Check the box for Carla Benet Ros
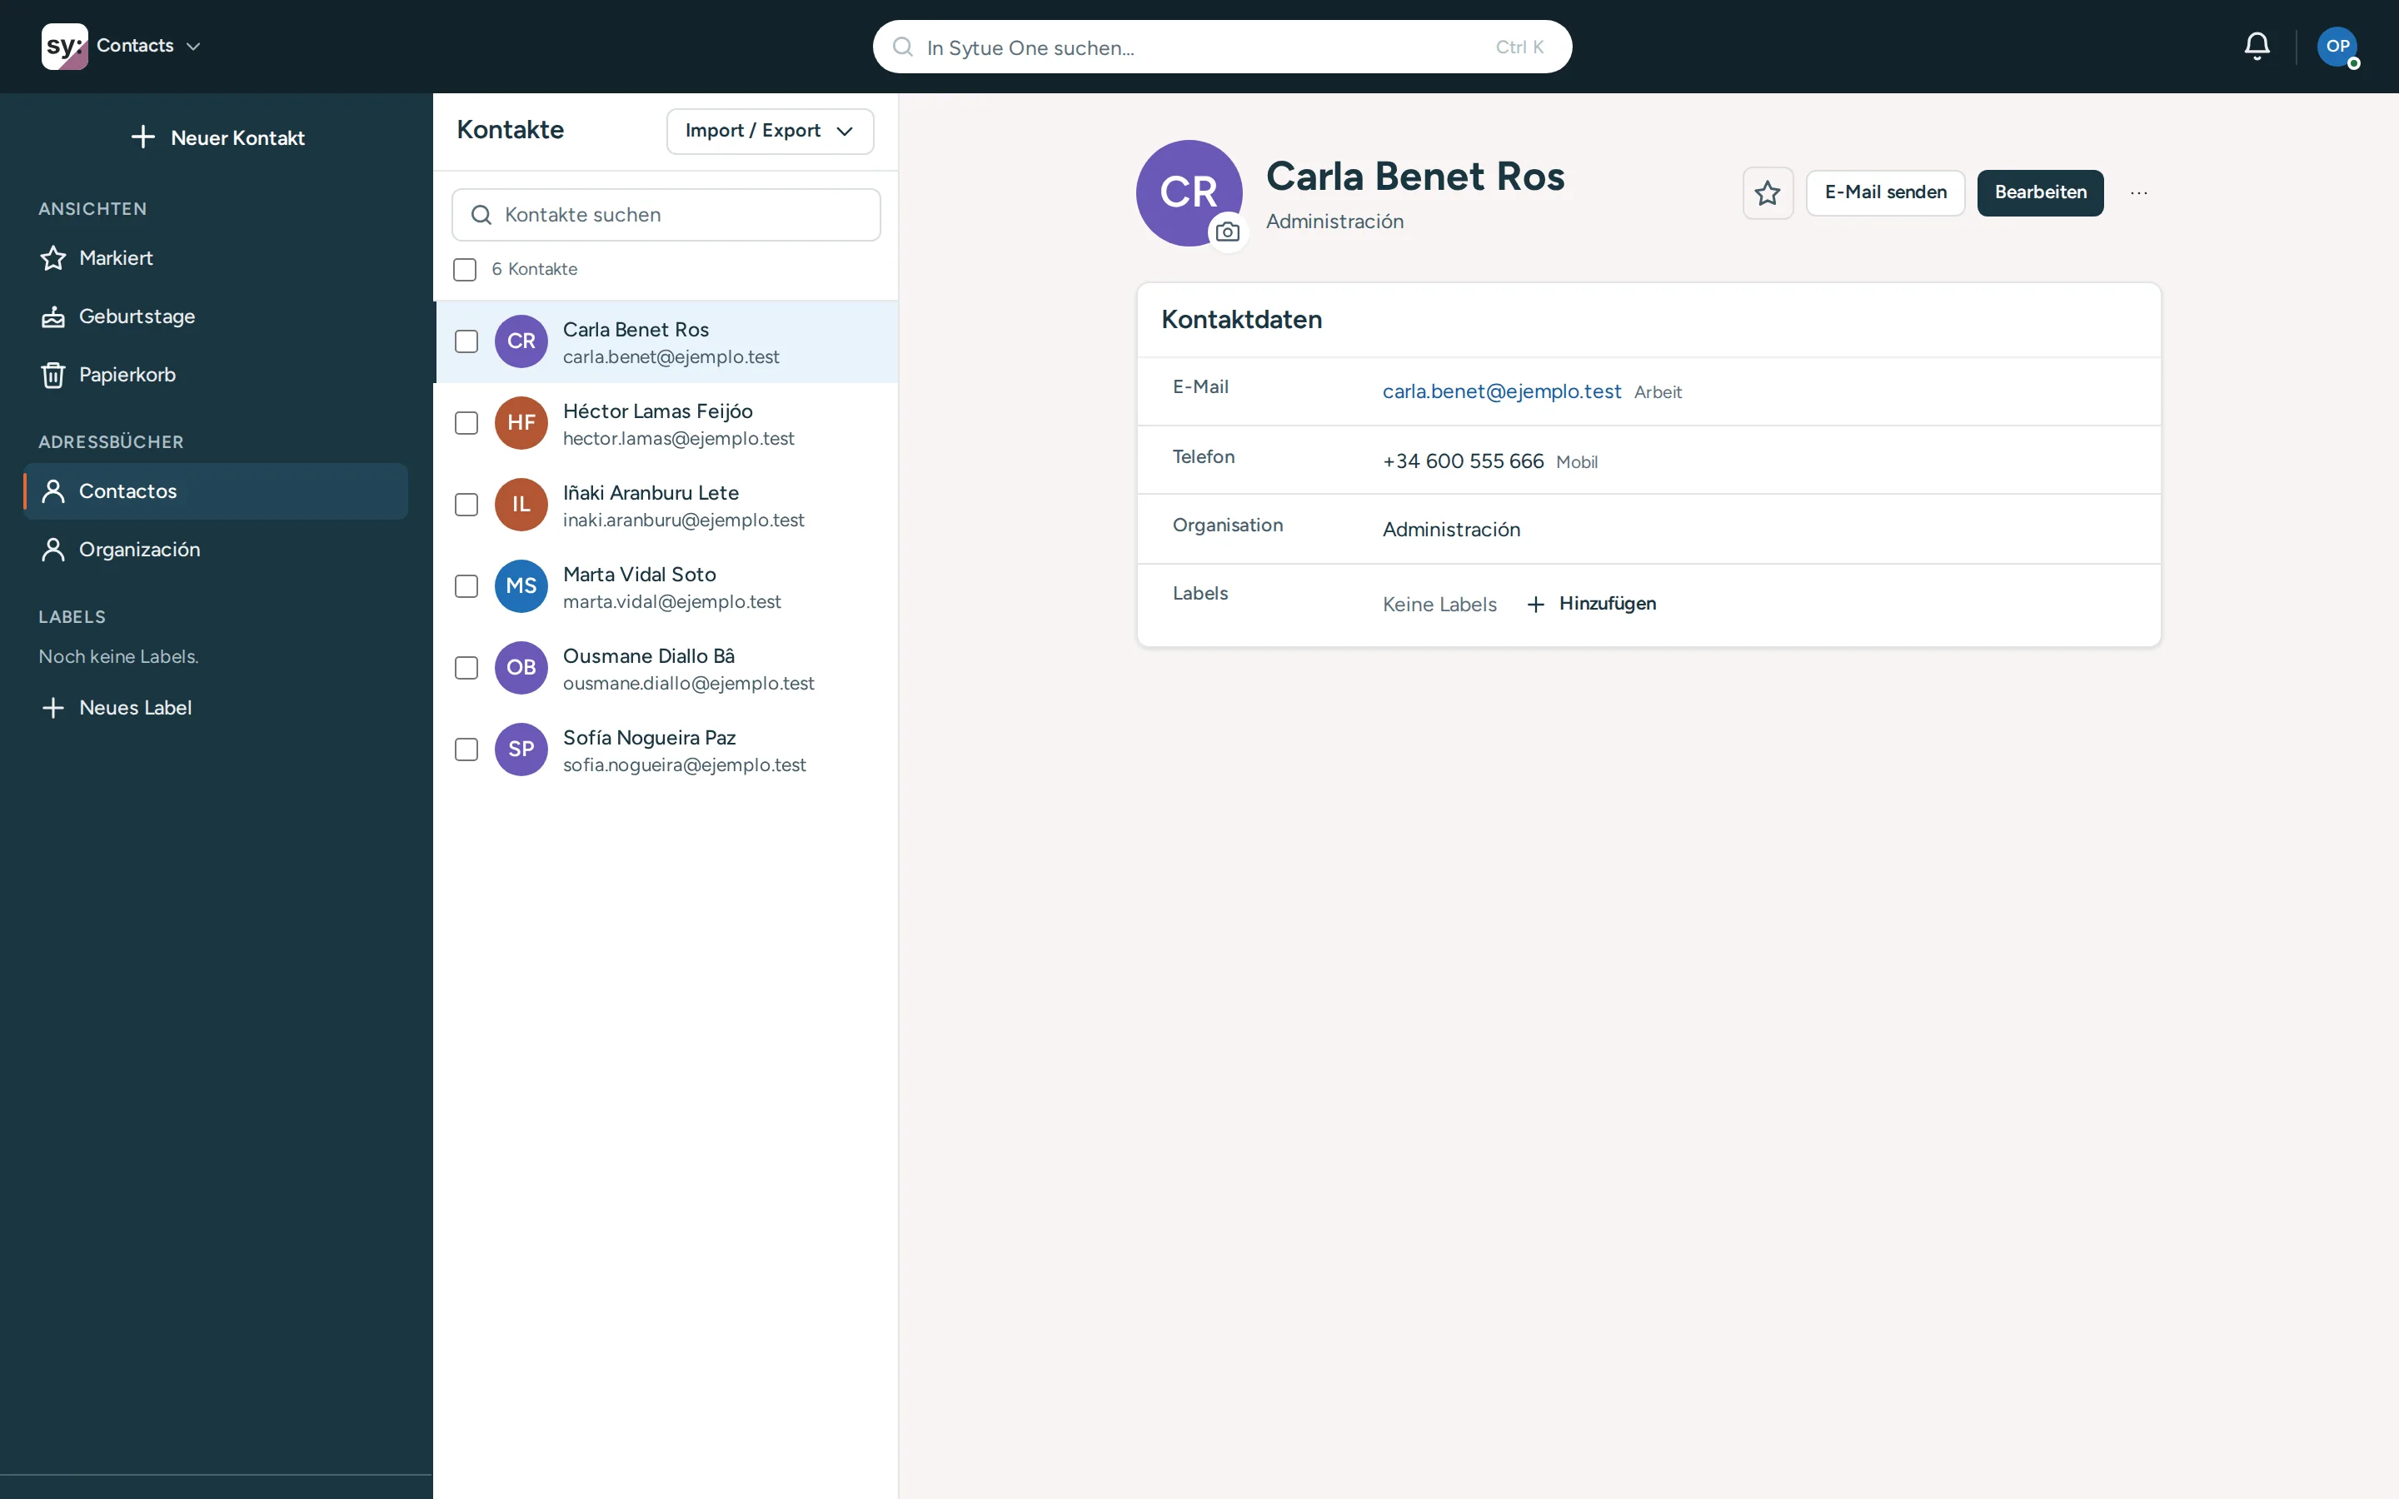 (466, 341)
